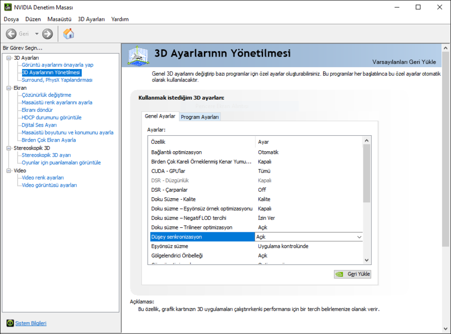This screenshot has width=451, height=334.
Task: Open Video görüntüsü ayarları
Action: pos(50,185)
